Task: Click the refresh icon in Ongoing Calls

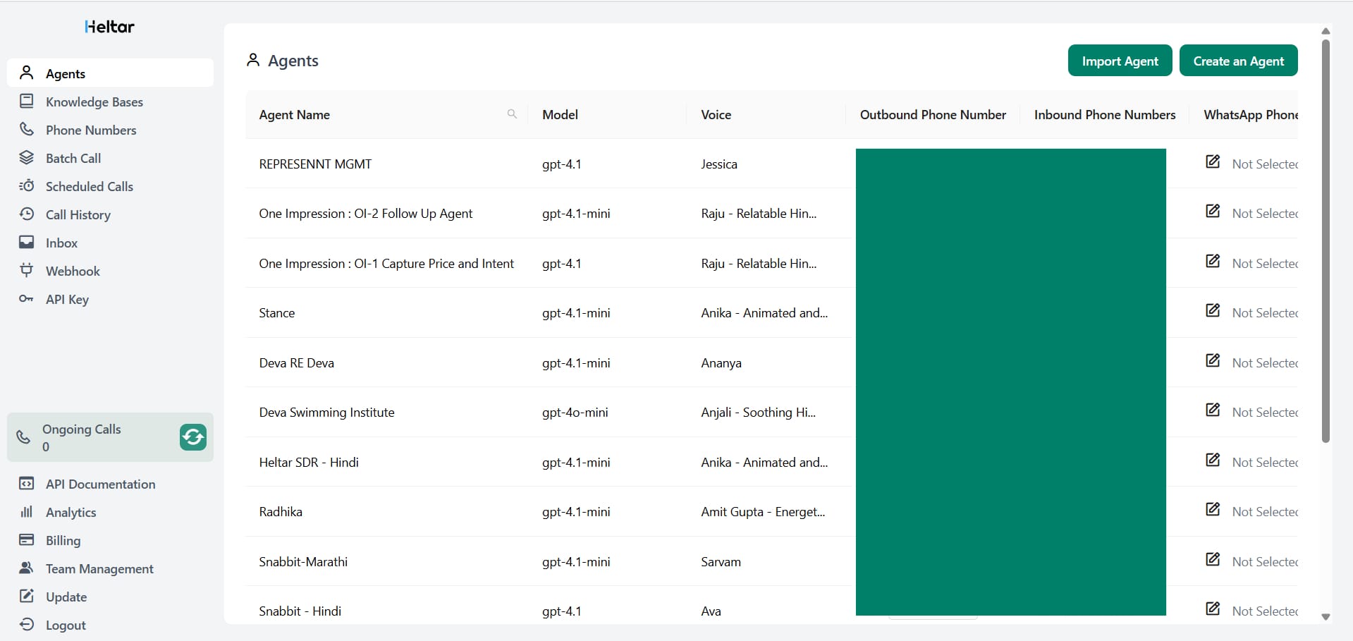Action: pos(192,437)
